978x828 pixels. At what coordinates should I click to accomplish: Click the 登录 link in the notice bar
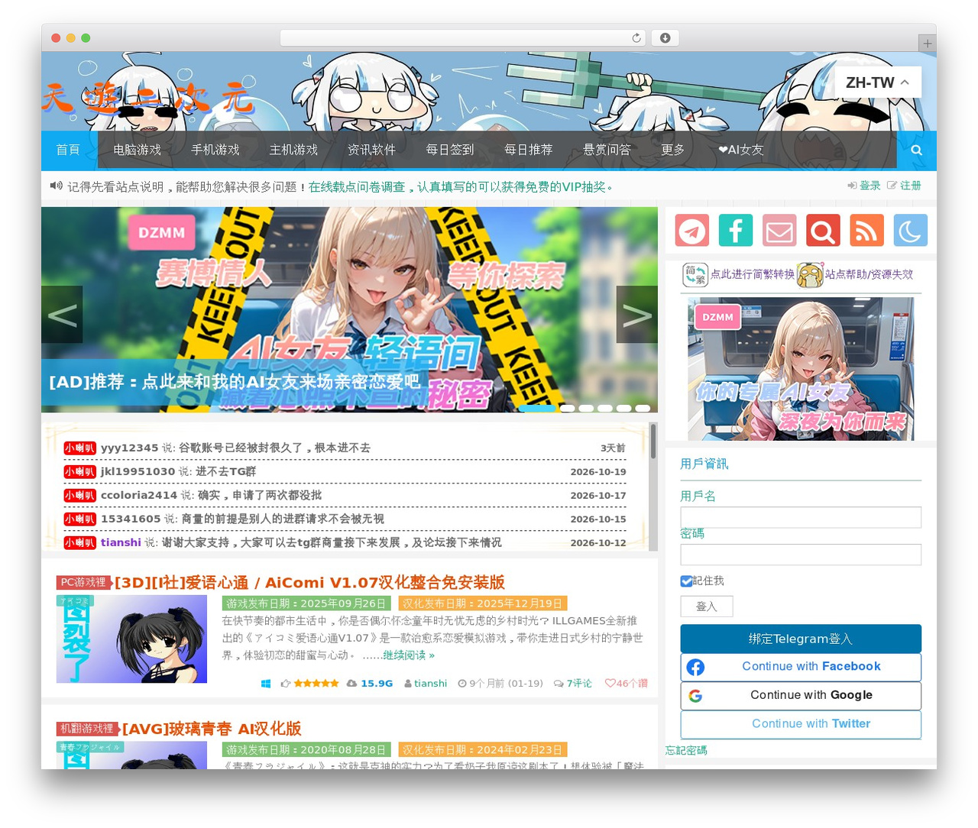click(x=864, y=186)
